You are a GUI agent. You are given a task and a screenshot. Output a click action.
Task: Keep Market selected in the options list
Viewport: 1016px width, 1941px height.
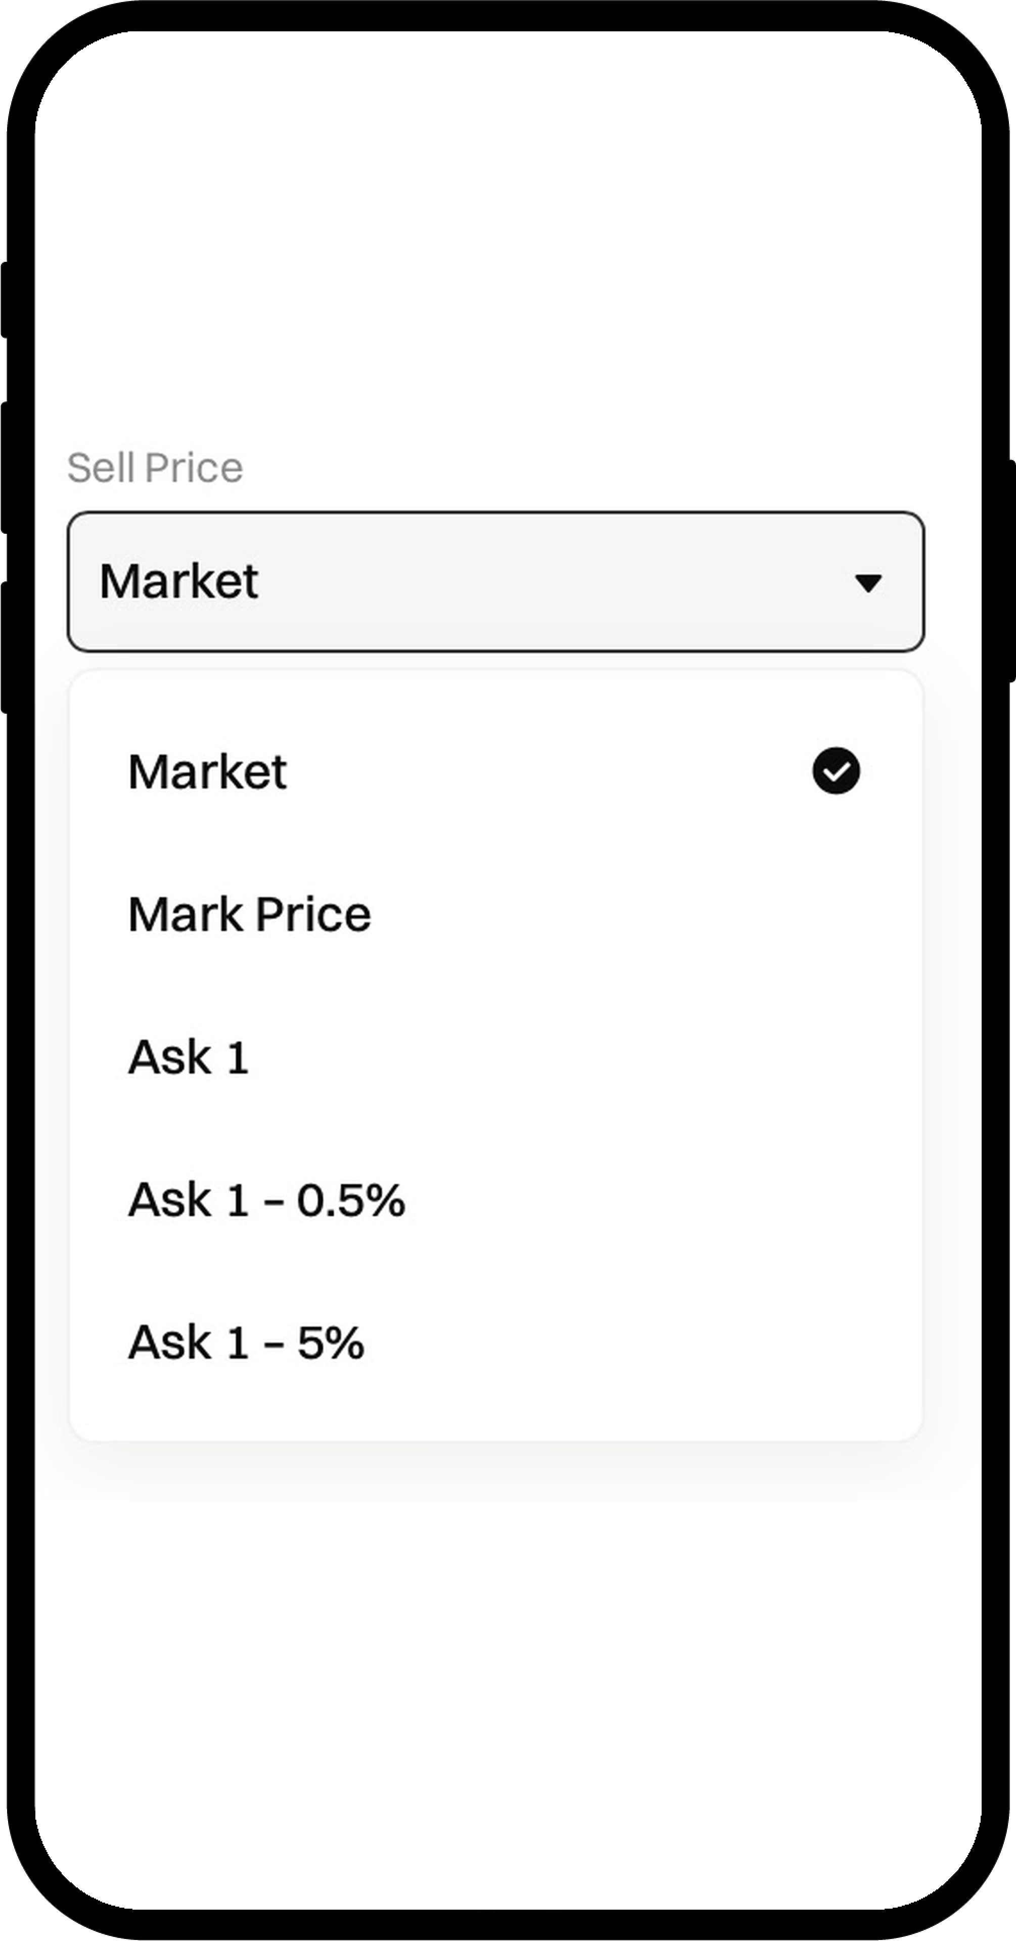pyautogui.click(x=207, y=771)
